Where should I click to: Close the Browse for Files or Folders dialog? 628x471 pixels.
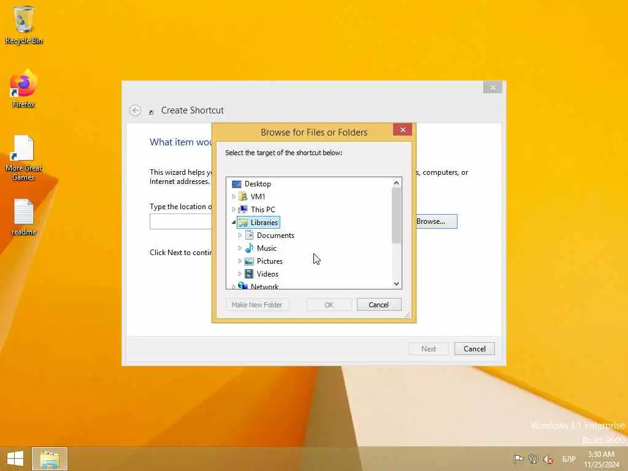(x=403, y=129)
